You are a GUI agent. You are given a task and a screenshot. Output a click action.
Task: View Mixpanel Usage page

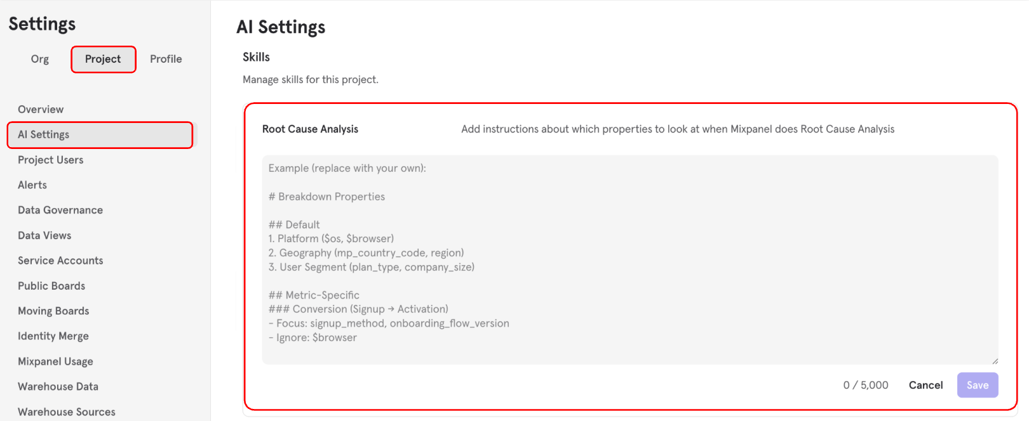[x=55, y=361]
